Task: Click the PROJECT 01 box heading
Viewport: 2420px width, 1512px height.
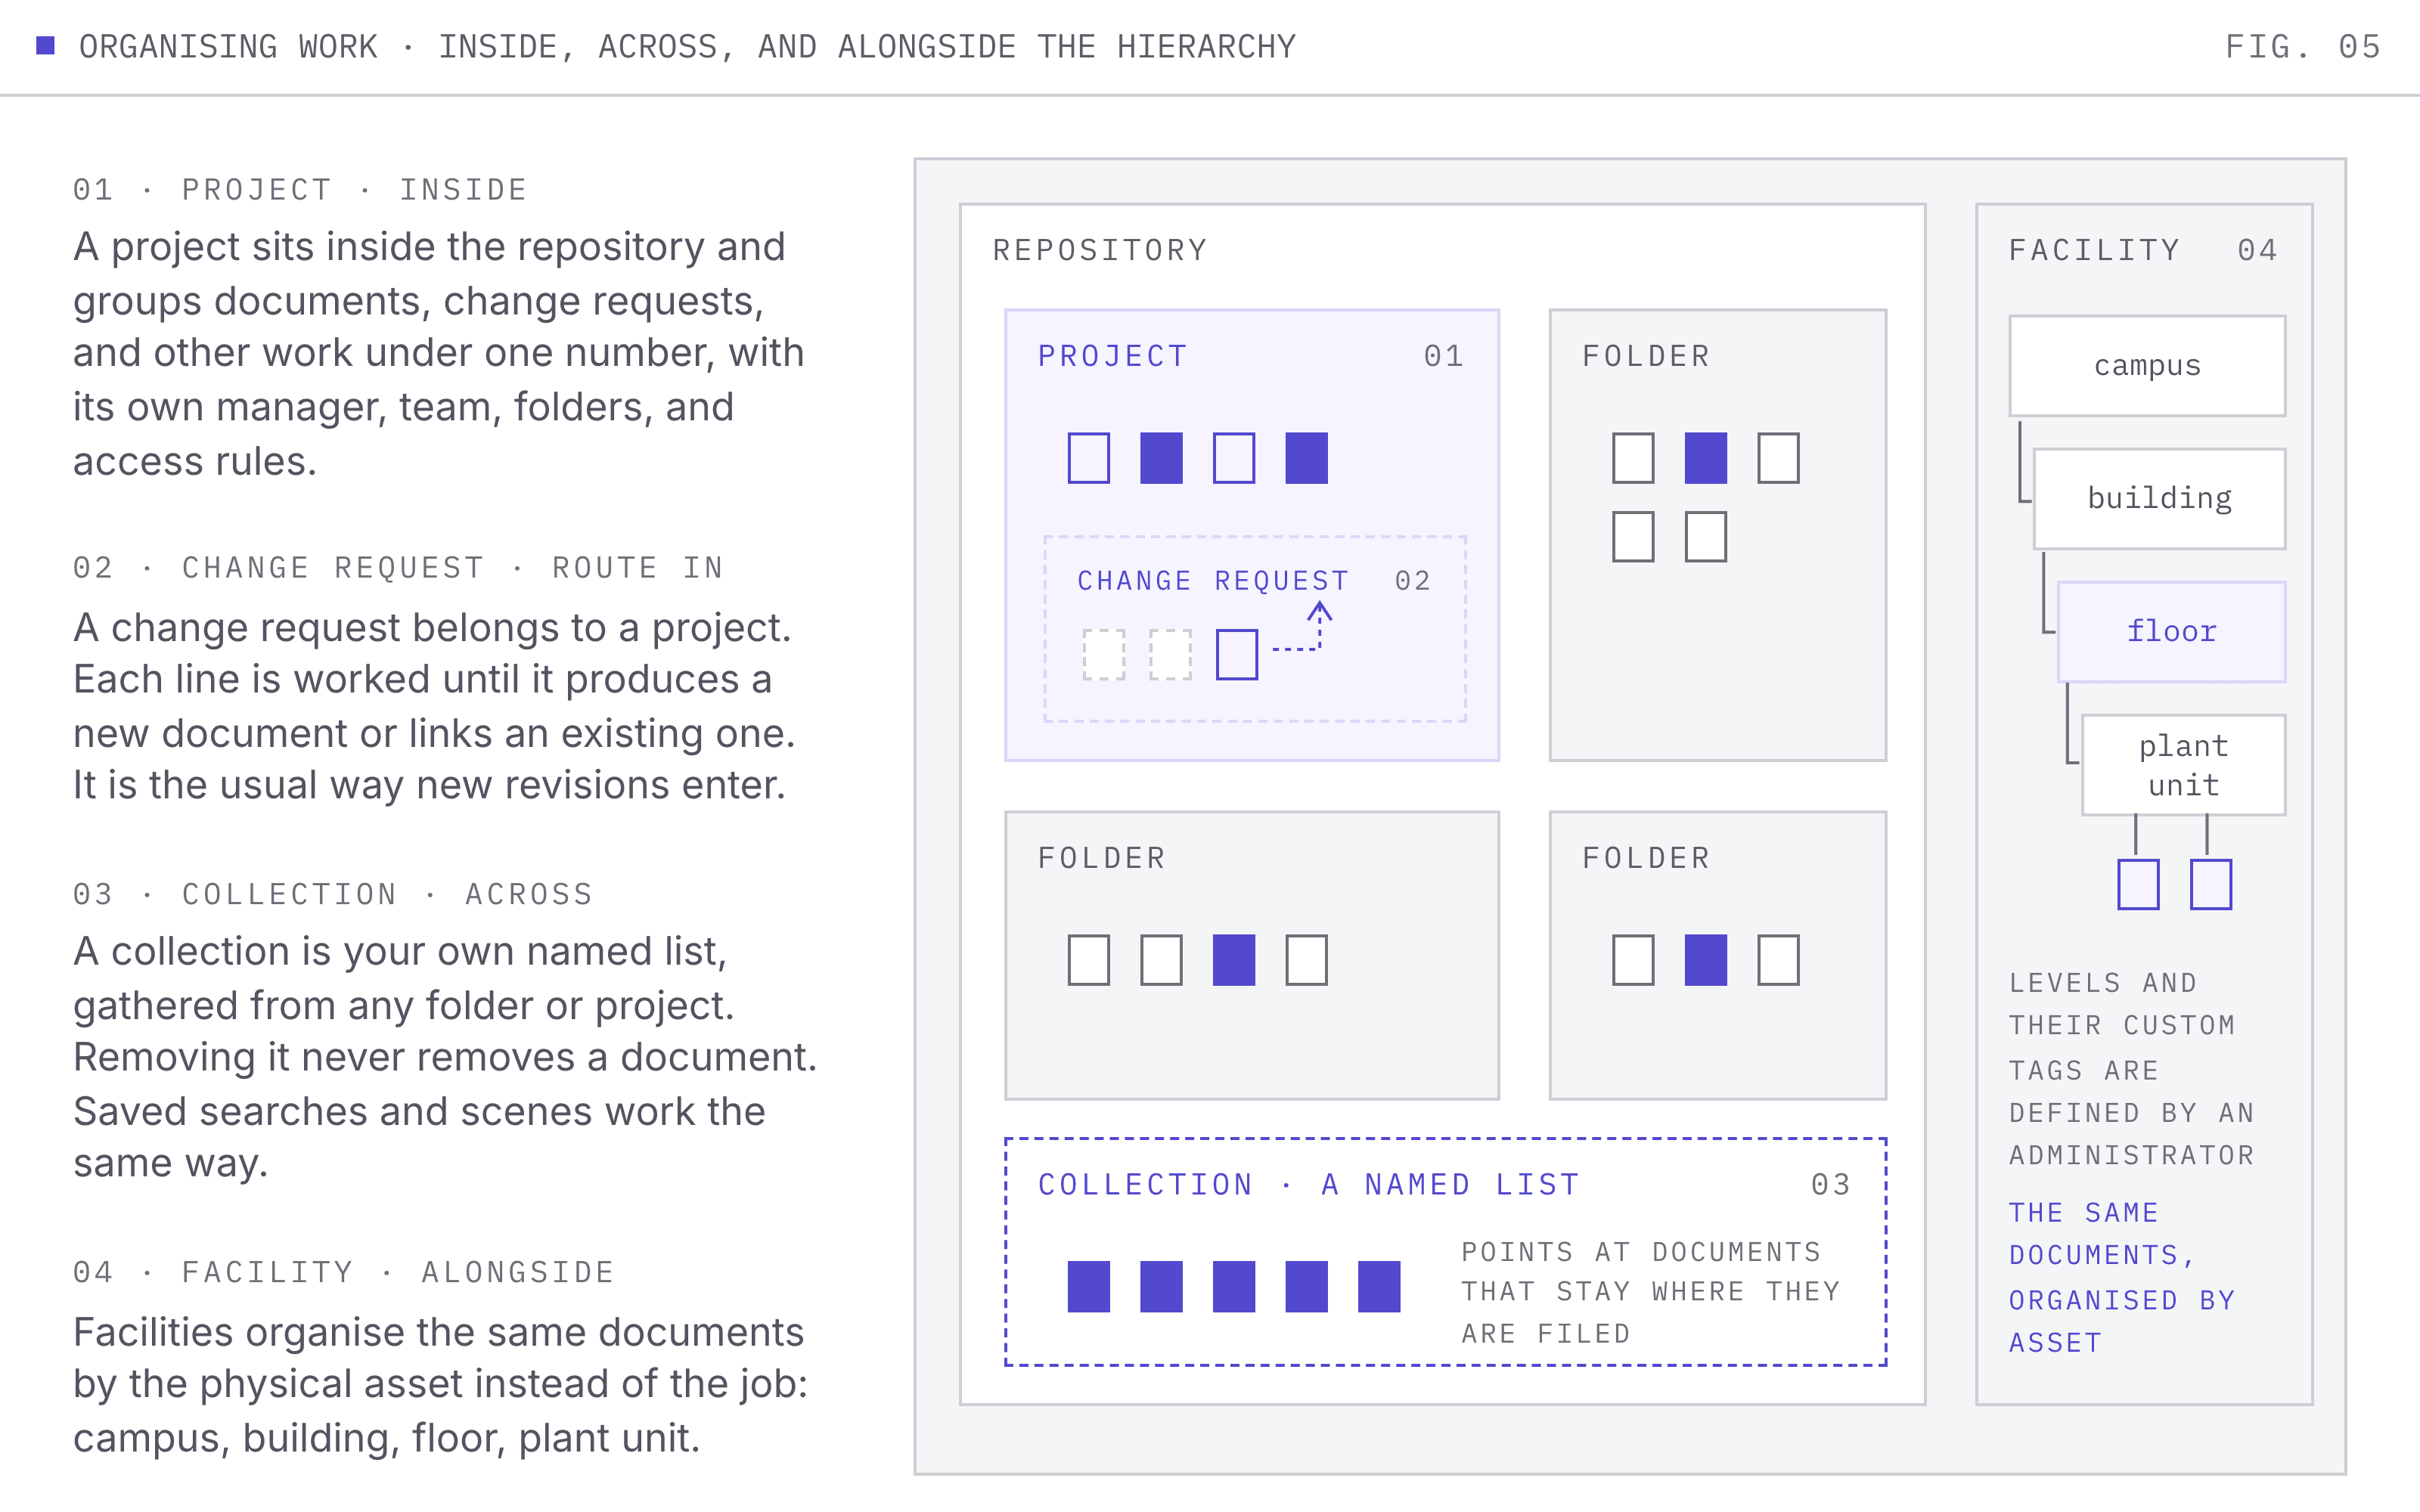Action: (x=1251, y=356)
